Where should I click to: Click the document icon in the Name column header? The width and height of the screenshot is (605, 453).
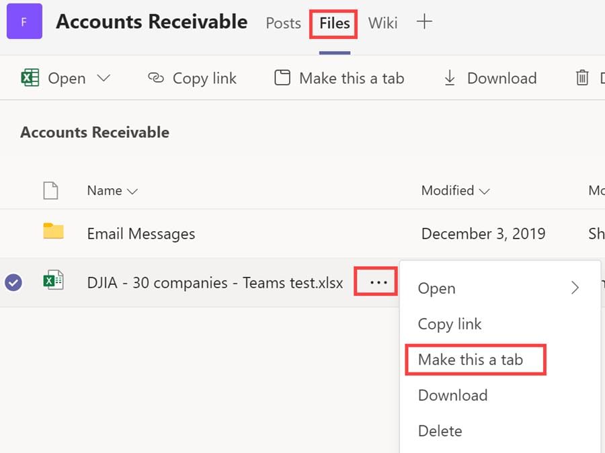coord(52,191)
